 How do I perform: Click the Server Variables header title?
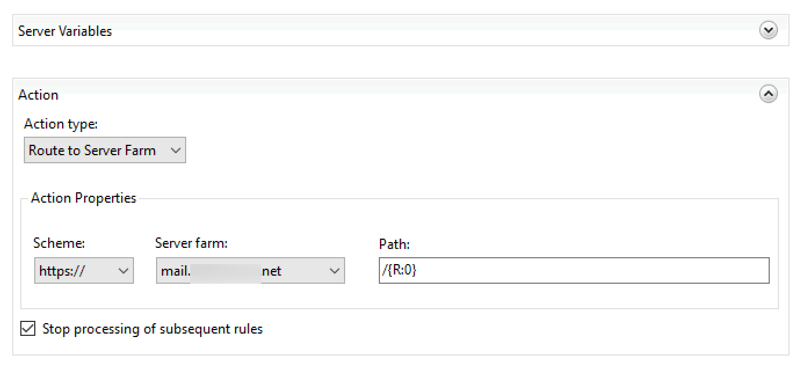point(65,31)
